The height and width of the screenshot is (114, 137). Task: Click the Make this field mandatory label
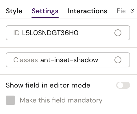[x=61, y=100]
